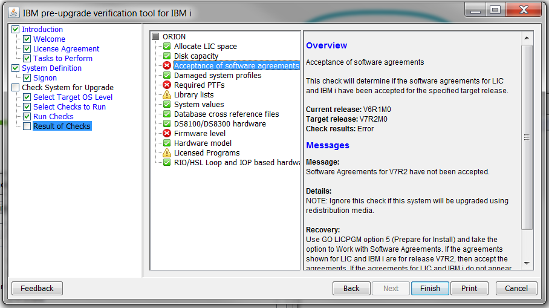This screenshot has width=549, height=308.
Task: Toggle the Select Target OS Level checkbox
Action: (x=27, y=97)
